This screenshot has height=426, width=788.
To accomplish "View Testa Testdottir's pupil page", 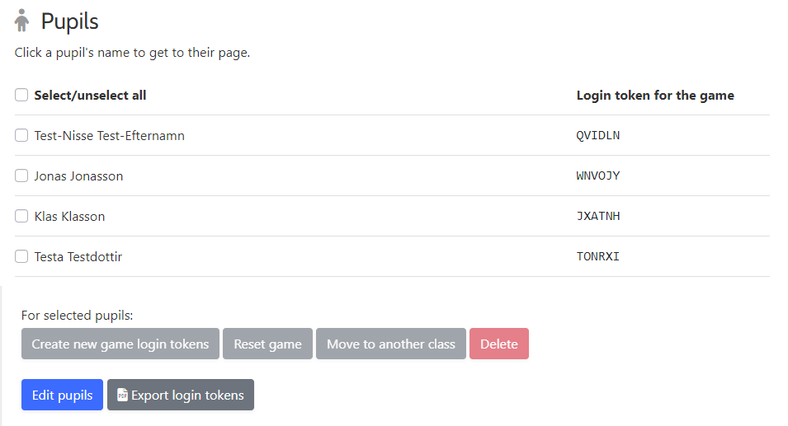I will point(78,257).
